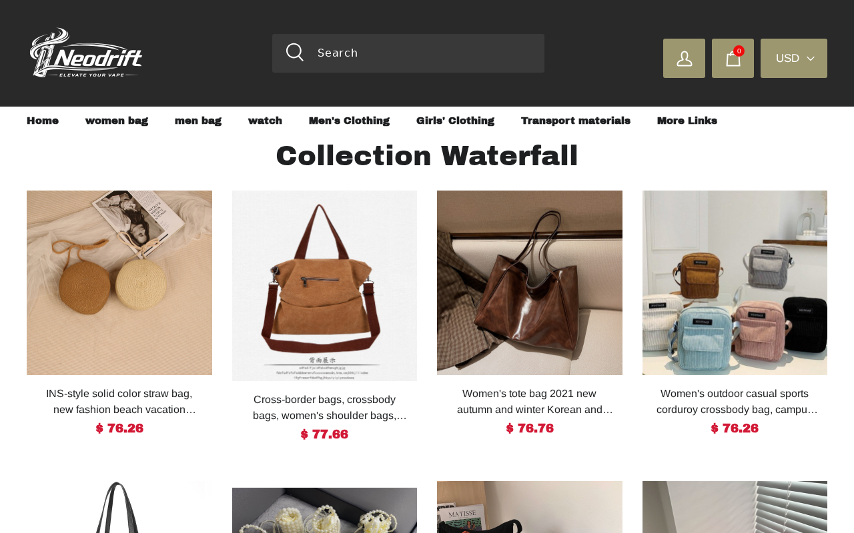Open the men bag category
The width and height of the screenshot is (854, 533).
[x=198, y=121]
